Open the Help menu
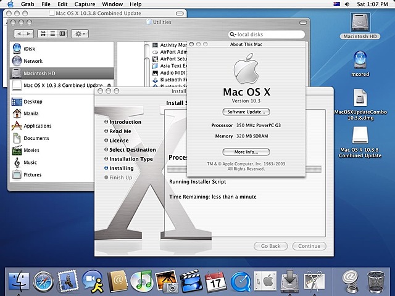Screen dimensions: 395x296 [x=136, y=4]
